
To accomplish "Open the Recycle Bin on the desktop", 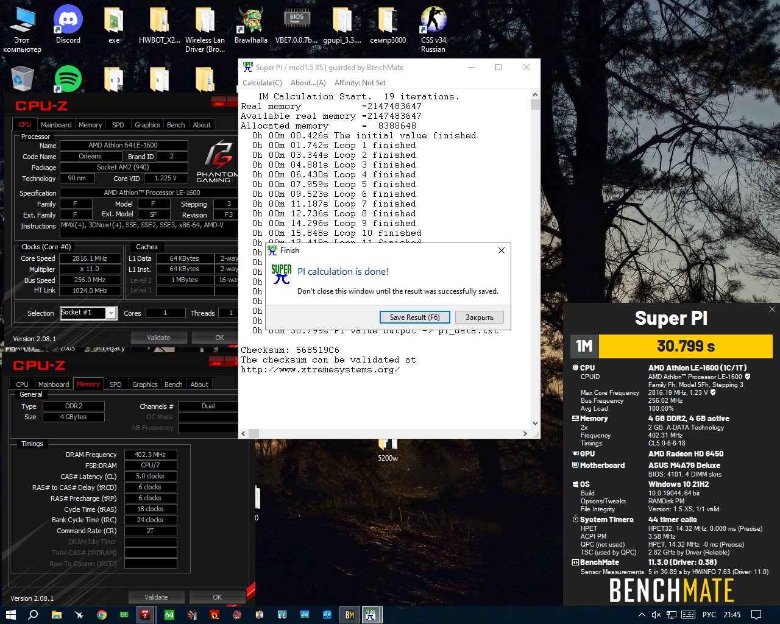I will point(23,79).
